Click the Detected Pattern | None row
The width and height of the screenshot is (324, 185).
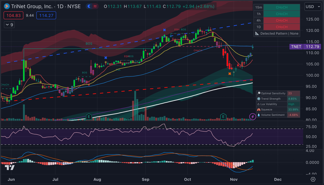pyautogui.click(x=277, y=34)
